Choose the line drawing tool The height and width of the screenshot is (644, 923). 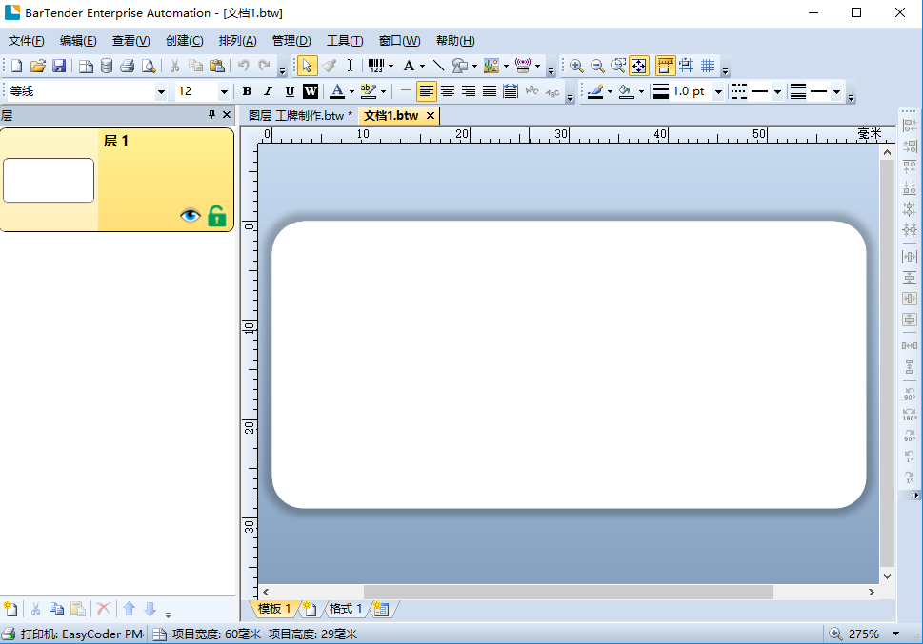click(x=438, y=66)
